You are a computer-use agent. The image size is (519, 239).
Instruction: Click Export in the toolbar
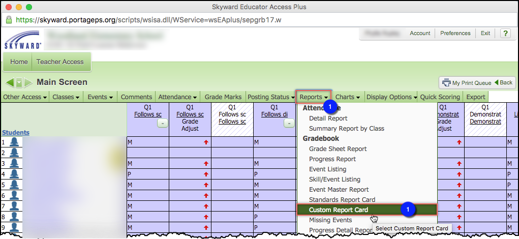click(x=476, y=97)
